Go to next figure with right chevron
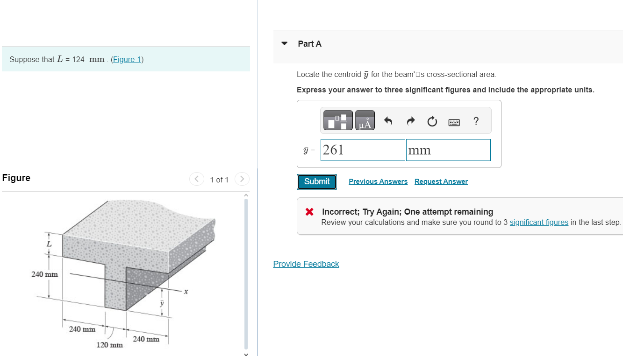This screenshot has height=356, width=623. pos(242,179)
